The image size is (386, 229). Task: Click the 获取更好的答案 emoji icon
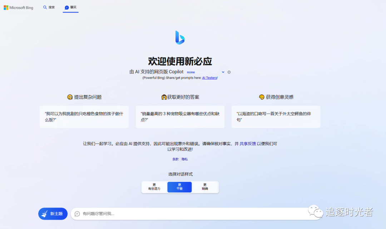click(164, 97)
